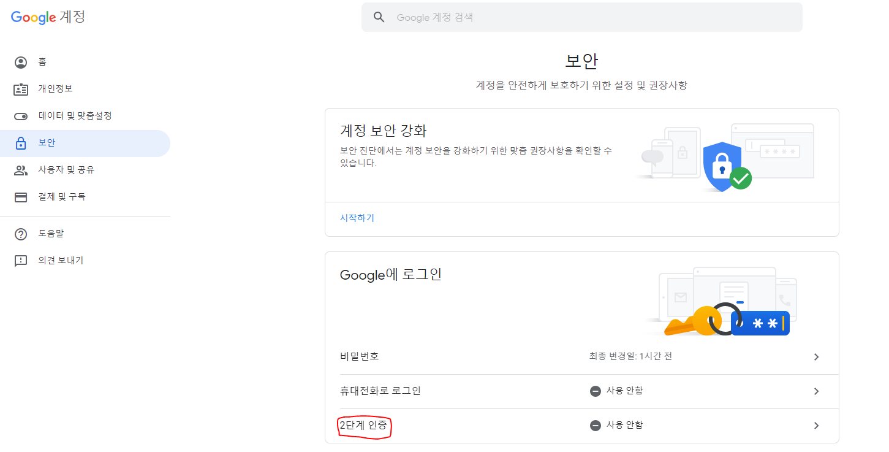Open the 결제 및 구독 menu item
889x452 pixels.
click(85, 197)
